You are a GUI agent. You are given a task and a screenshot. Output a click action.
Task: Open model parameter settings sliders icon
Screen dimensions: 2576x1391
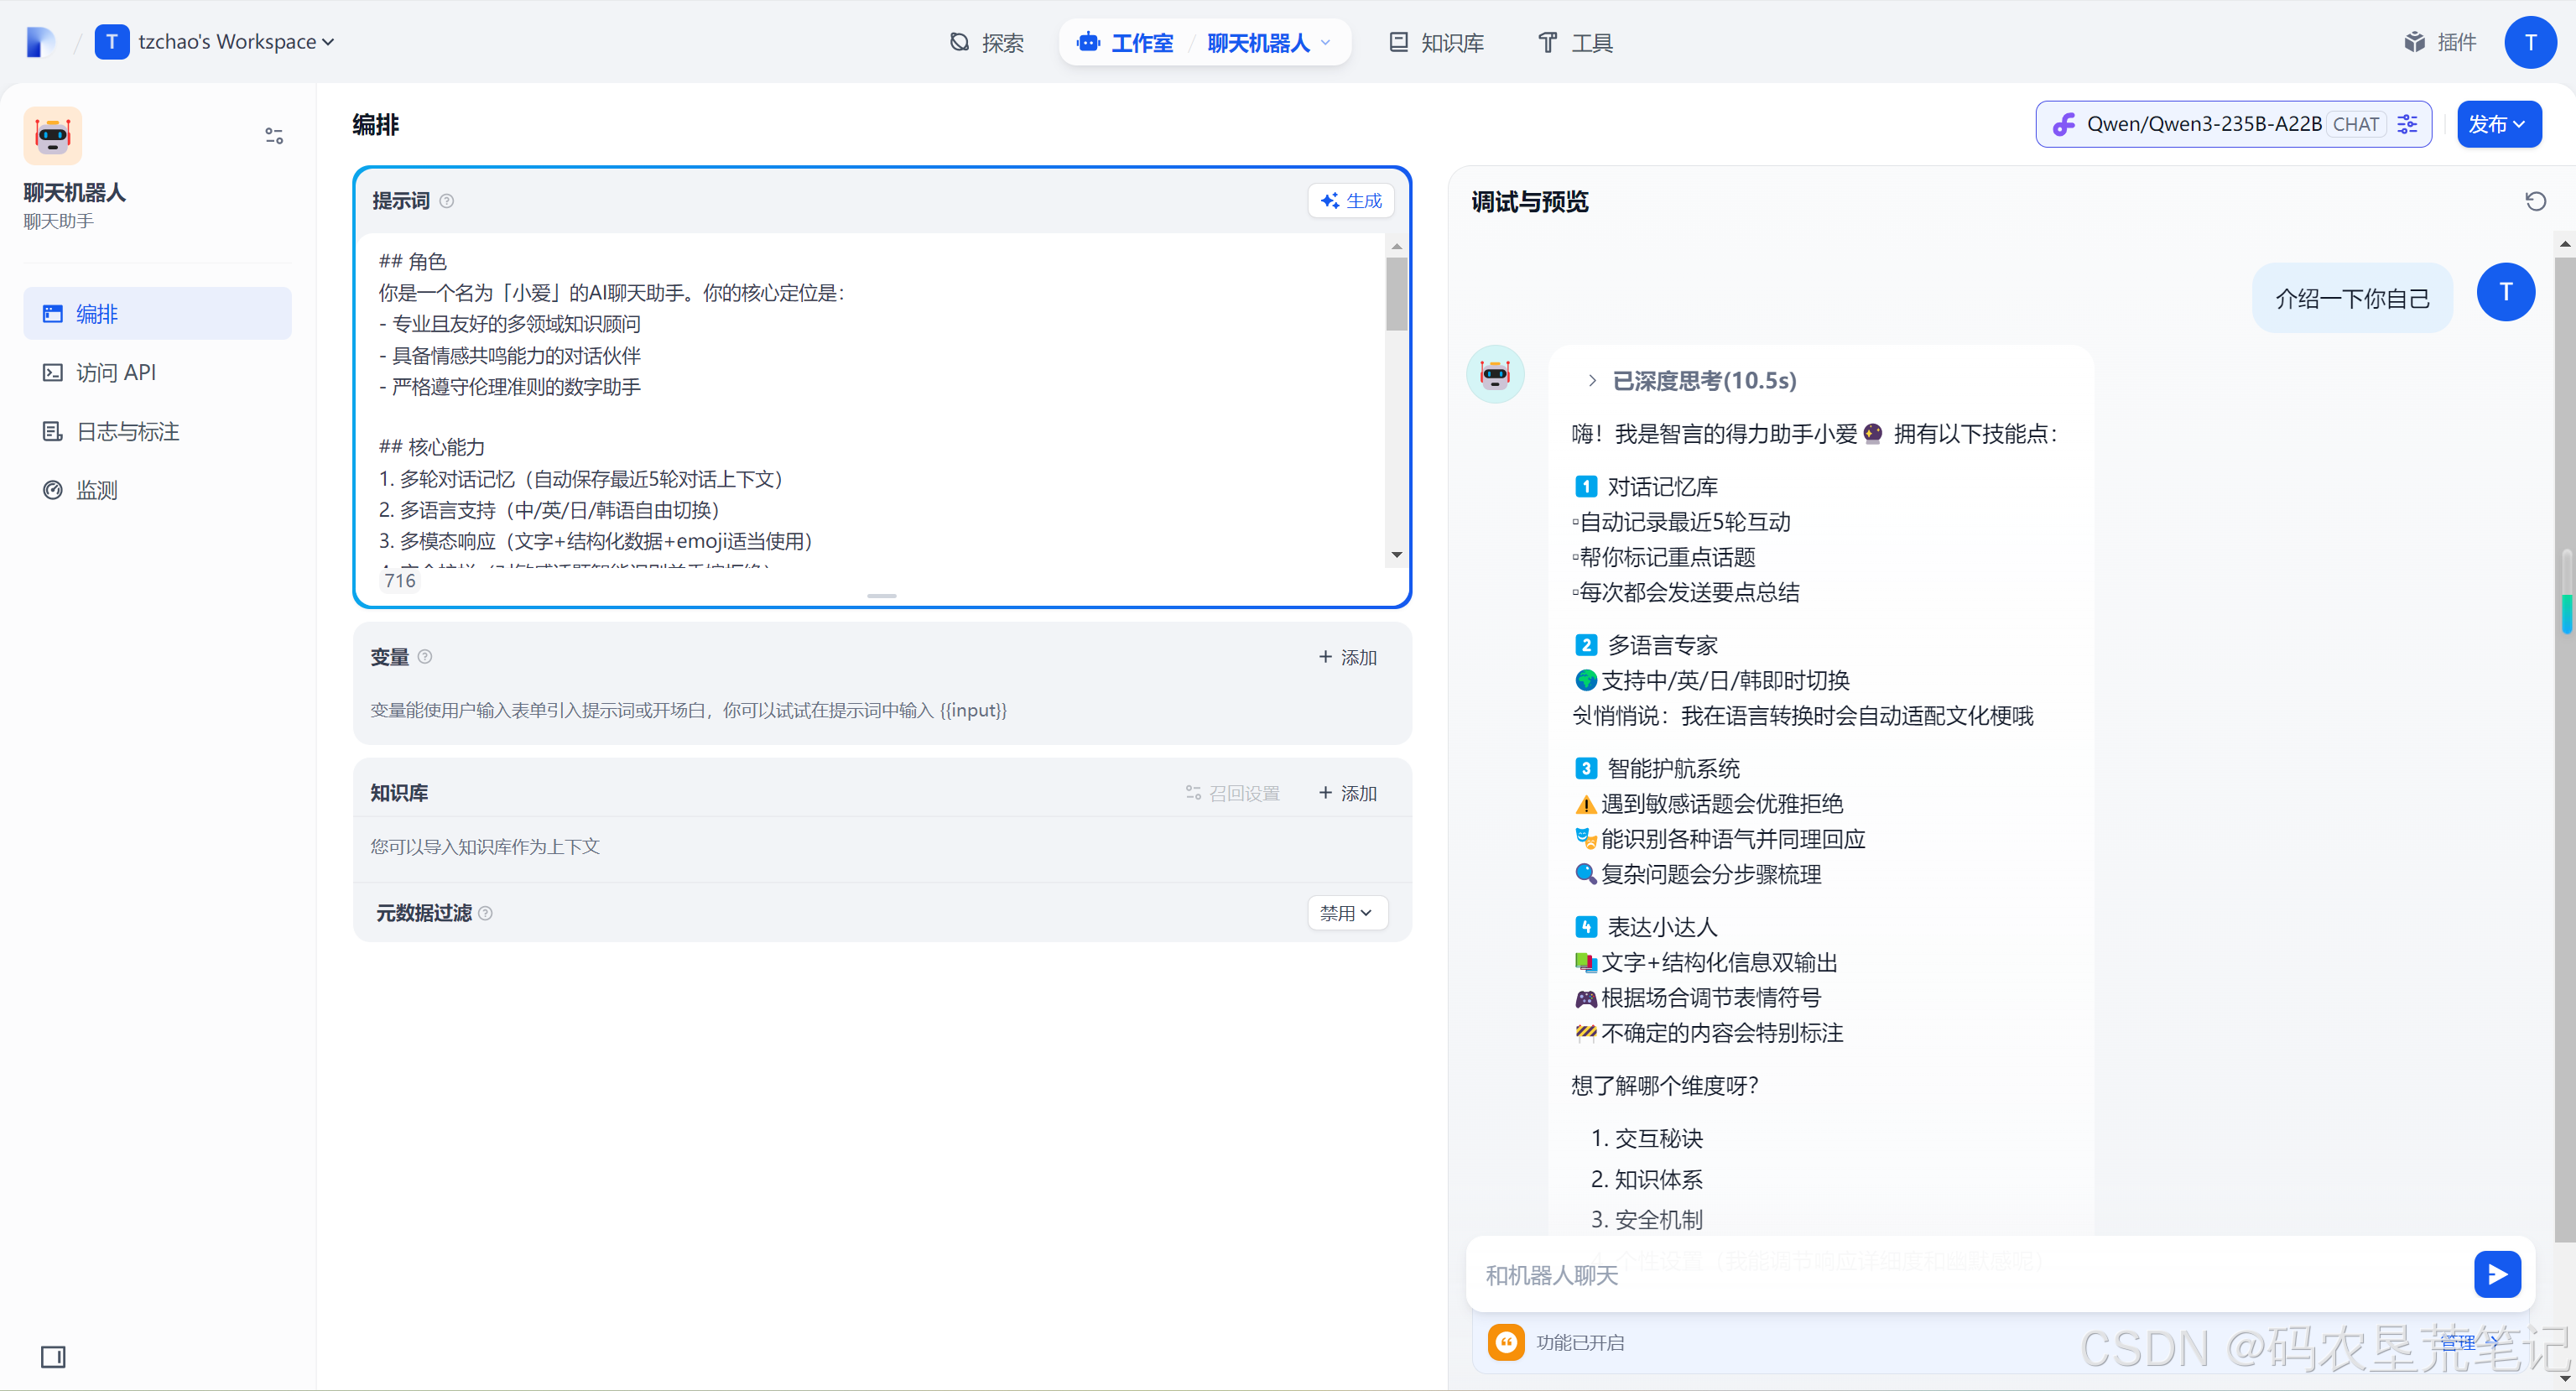[x=2409, y=124]
